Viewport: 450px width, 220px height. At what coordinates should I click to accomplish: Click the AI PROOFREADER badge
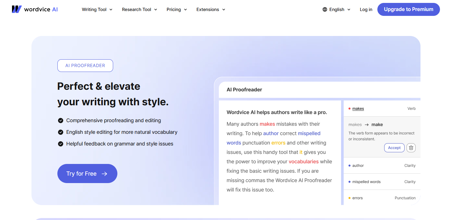point(85,65)
